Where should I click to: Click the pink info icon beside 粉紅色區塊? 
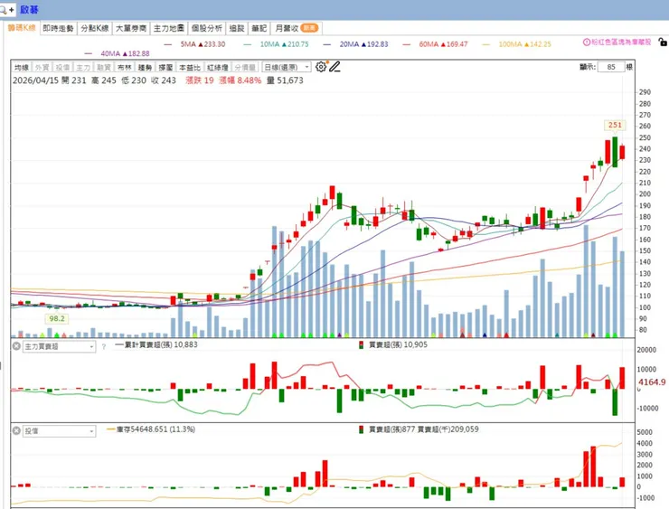click(x=587, y=42)
